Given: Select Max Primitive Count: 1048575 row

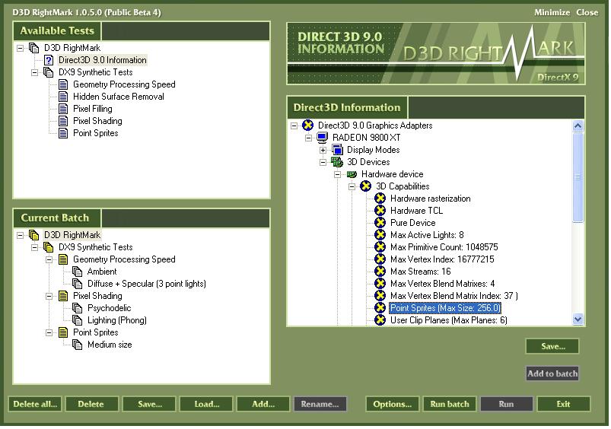Looking at the screenshot, I should [x=444, y=247].
